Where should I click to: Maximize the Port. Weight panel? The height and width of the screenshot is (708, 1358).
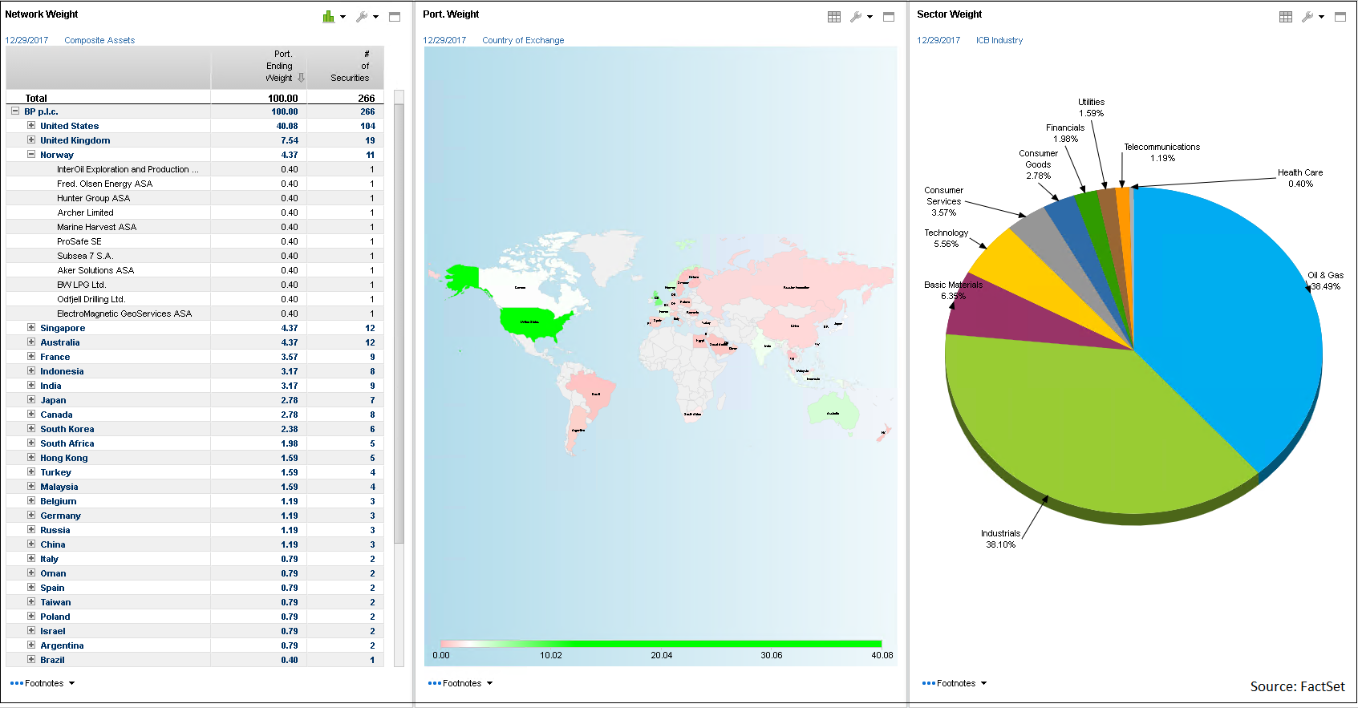click(889, 16)
